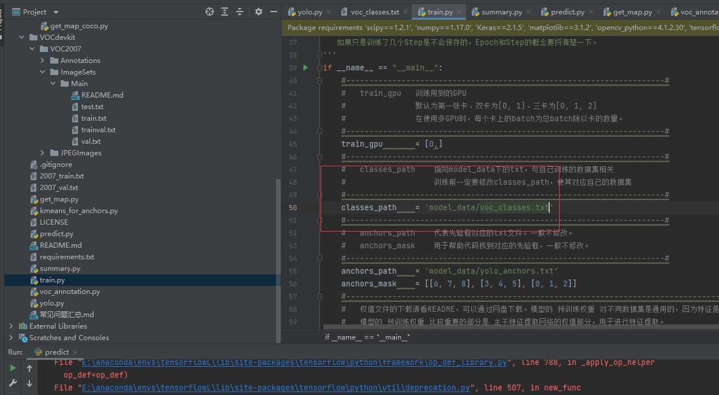The image size is (719, 395).
Task: Click line number 50 in gutter
Action: pyautogui.click(x=293, y=207)
